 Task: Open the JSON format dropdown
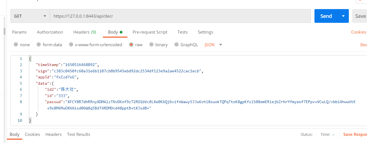click(213, 45)
